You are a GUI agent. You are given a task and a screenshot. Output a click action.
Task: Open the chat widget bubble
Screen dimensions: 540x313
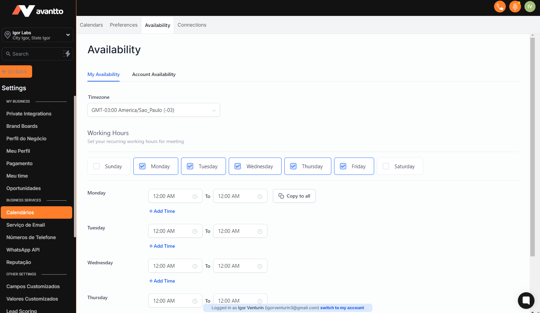(x=526, y=300)
